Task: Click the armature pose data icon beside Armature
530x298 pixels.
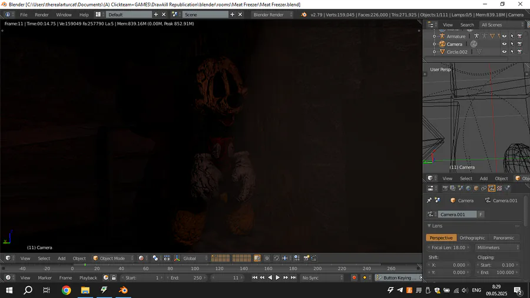Action: click(476, 36)
